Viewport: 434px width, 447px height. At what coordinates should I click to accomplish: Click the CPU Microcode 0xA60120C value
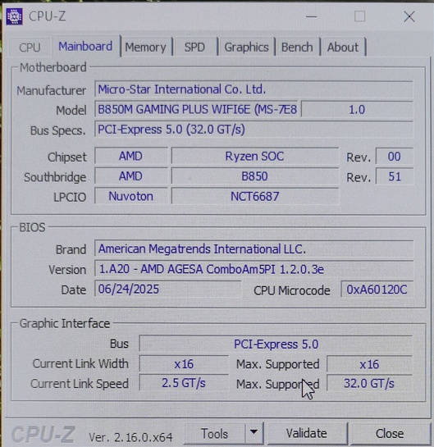click(x=377, y=290)
